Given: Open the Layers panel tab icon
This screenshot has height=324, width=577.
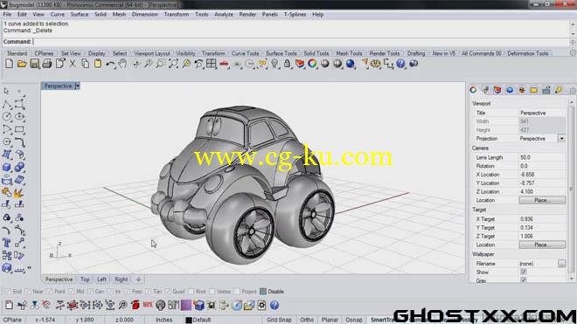Looking at the screenshot, I should tap(497, 90).
